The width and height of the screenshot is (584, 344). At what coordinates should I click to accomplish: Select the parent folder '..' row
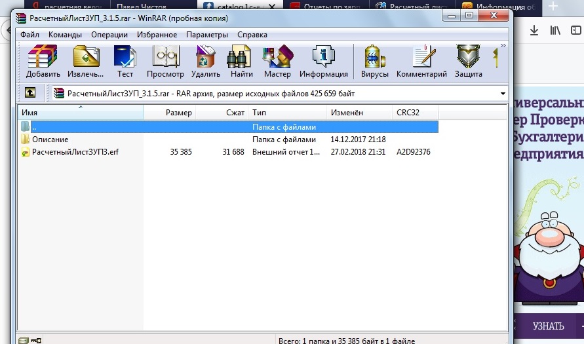point(228,127)
